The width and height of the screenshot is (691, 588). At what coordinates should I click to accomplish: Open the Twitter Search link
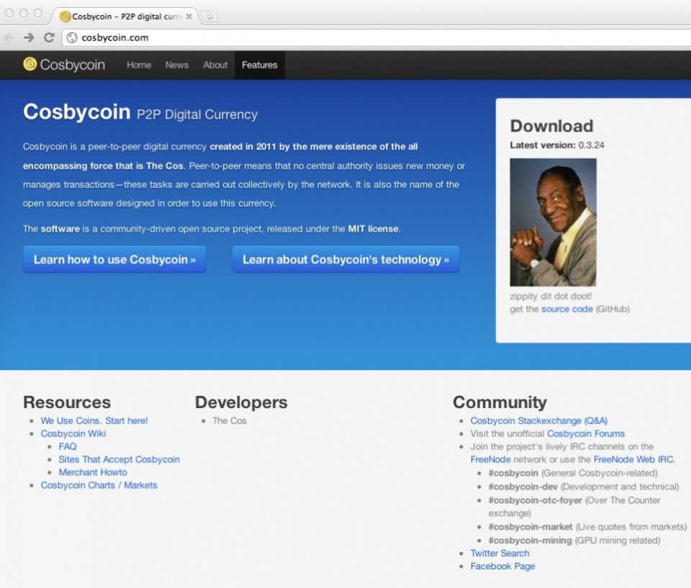click(500, 553)
